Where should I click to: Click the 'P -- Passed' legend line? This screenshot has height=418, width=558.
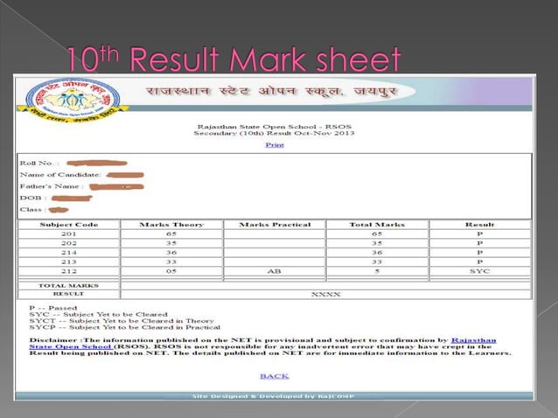point(53,308)
